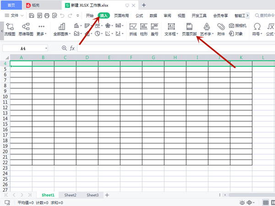
Task: Switch to normal grid view in status bar
Action: pyautogui.click(x=266, y=202)
